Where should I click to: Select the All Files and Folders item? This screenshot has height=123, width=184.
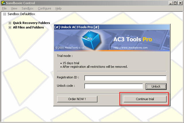[28, 27]
